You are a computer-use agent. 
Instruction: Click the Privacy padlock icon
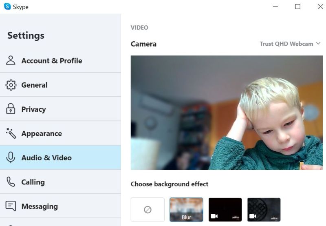(x=11, y=109)
